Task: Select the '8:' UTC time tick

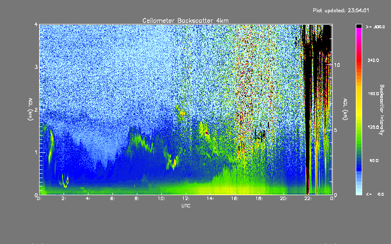Action: tap(137, 199)
